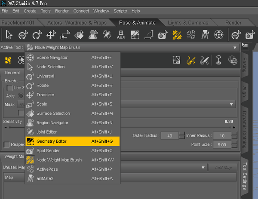Select Scene Navigator tool in toolbar
Screen dimensions: 258x199
click(219, 35)
